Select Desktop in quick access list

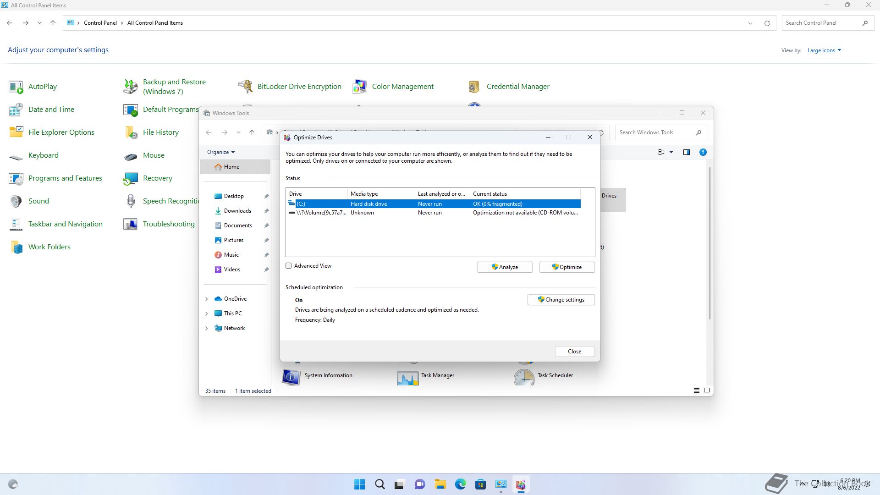[234, 196]
